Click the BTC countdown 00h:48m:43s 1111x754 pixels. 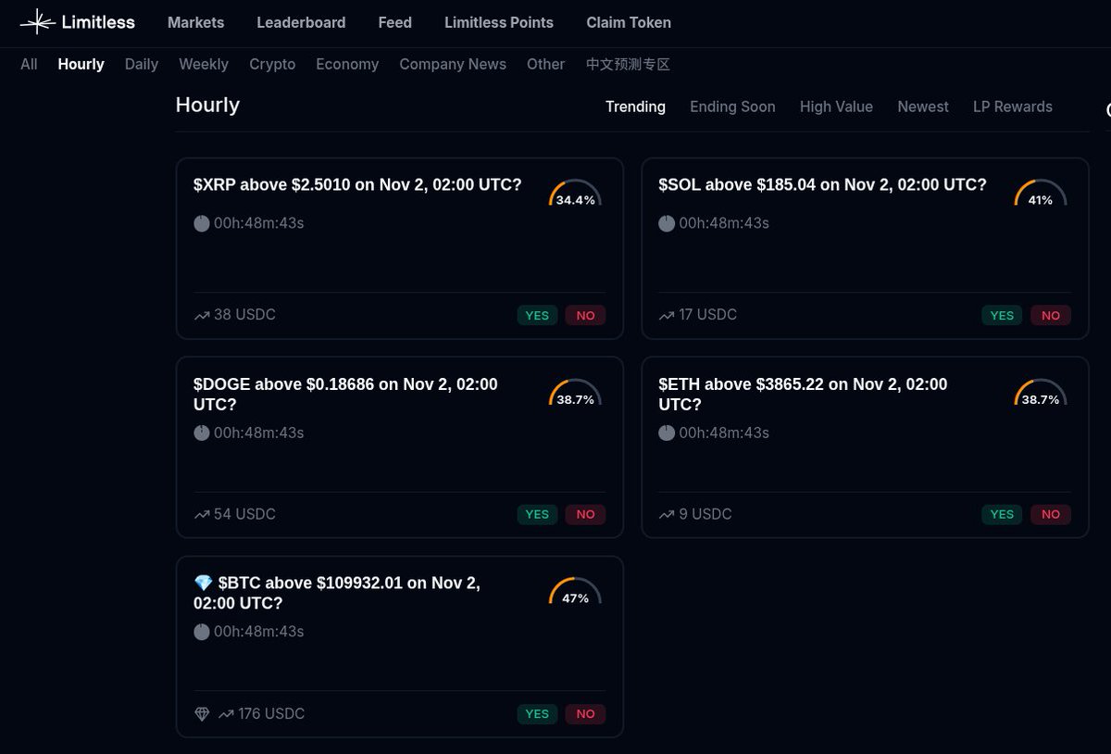click(x=258, y=632)
